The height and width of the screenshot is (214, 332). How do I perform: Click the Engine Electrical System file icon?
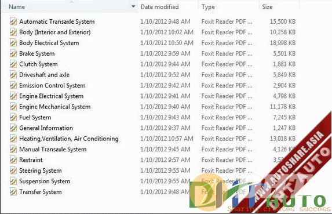pyautogui.click(x=13, y=96)
